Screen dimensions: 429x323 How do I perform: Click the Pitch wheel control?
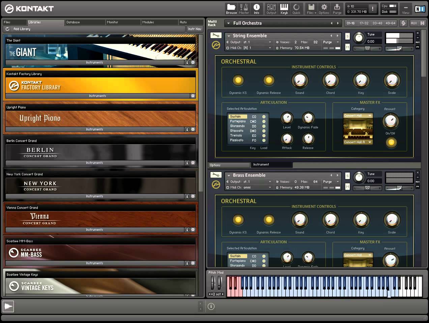(x=213, y=283)
